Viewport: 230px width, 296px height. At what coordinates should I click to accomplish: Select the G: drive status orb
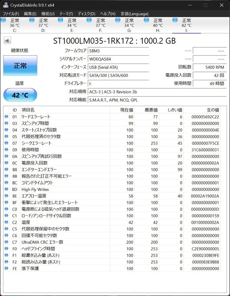coord(118,20)
